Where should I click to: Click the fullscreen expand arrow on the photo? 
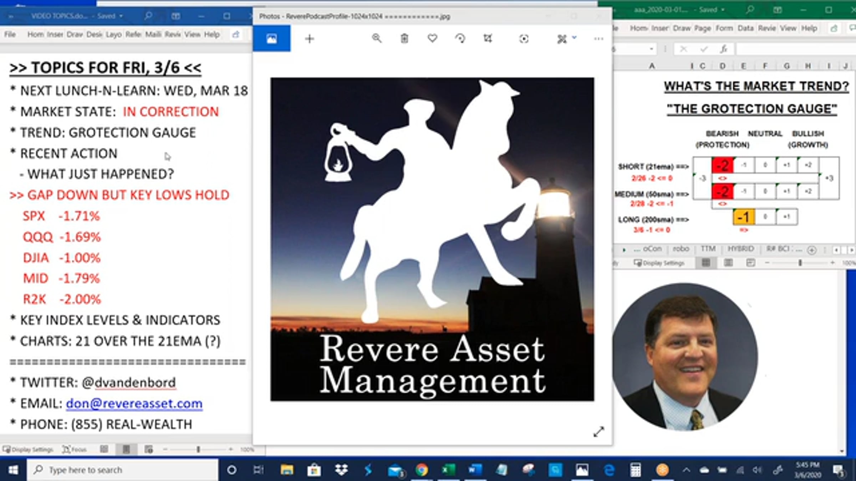(x=598, y=431)
